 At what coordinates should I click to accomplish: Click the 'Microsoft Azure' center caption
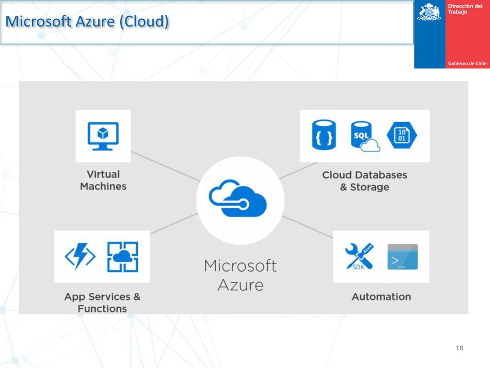click(x=240, y=275)
